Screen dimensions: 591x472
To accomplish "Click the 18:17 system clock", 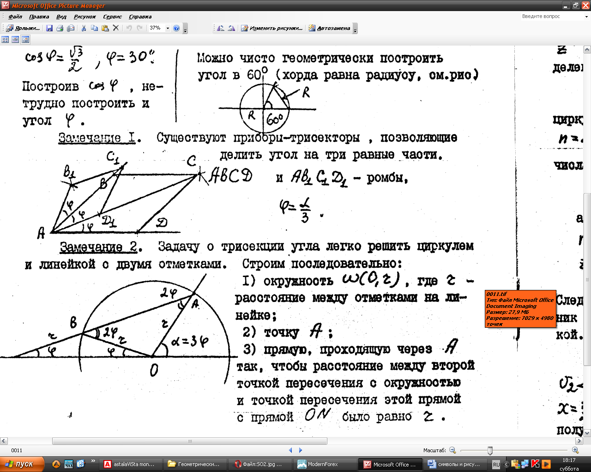I will (x=569, y=460).
